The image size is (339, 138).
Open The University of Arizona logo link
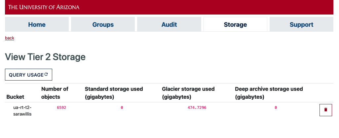(44, 7)
